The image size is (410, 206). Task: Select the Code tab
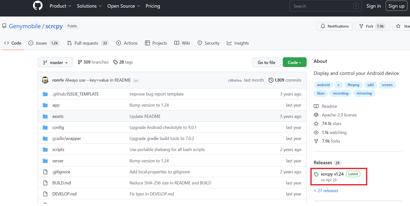(x=13, y=43)
